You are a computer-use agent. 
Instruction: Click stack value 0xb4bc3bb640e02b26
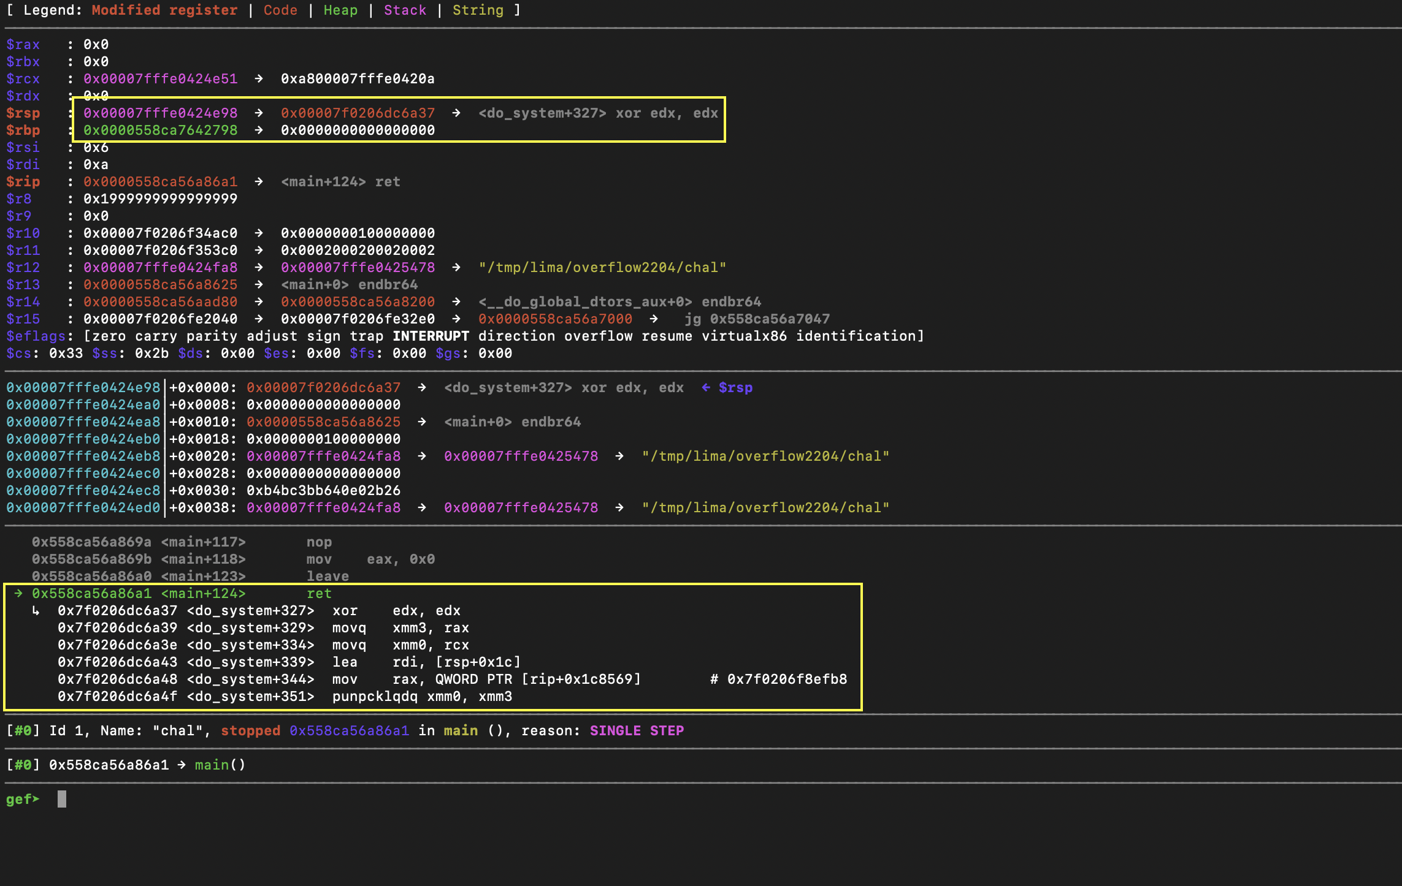pyautogui.click(x=323, y=491)
